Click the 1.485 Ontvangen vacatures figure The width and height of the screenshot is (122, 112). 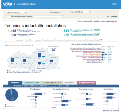12,31
